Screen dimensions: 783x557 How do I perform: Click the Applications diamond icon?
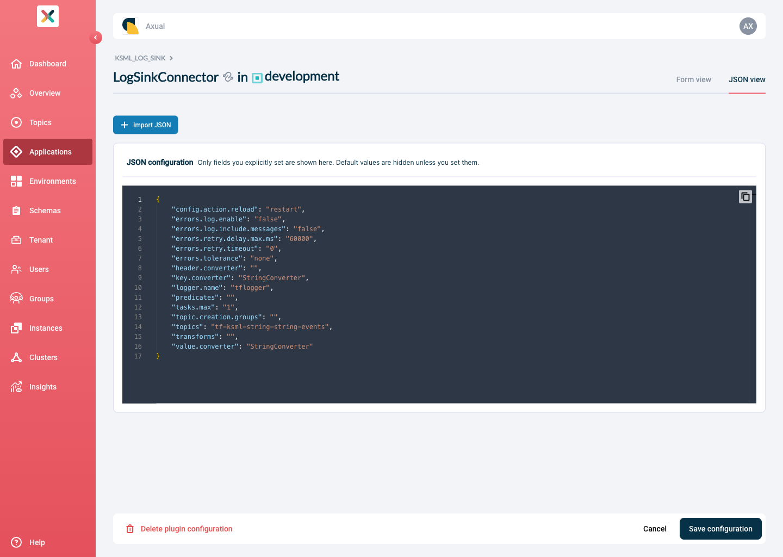(x=16, y=152)
